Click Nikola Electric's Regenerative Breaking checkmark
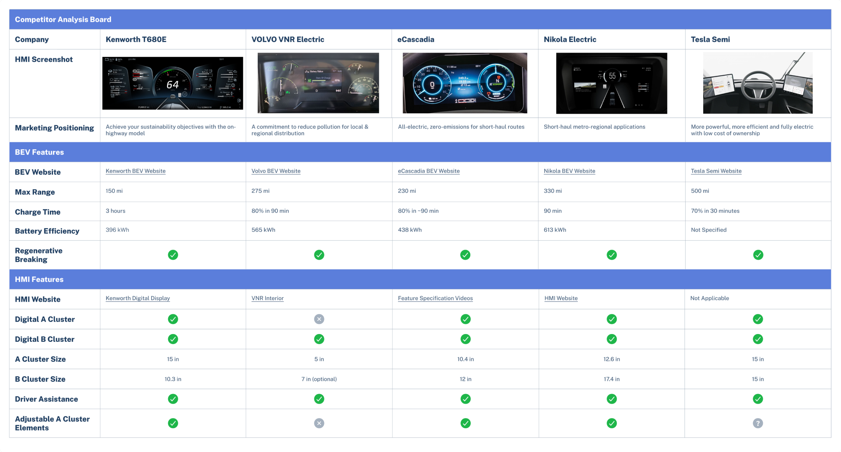Screen dimensions: 841x452 pos(611,255)
